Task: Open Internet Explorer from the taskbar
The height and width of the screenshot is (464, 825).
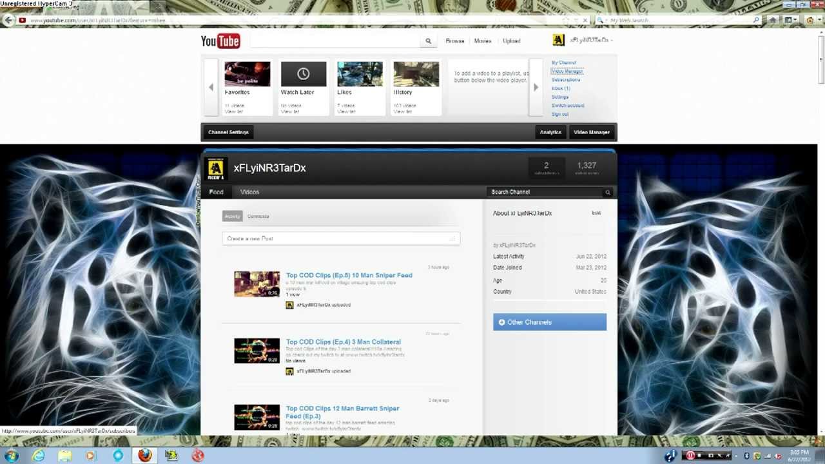Action: pyautogui.click(x=39, y=456)
